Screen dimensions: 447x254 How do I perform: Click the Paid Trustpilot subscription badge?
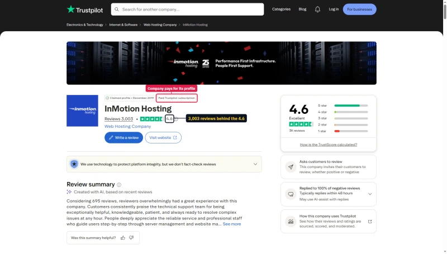click(177, 98)
